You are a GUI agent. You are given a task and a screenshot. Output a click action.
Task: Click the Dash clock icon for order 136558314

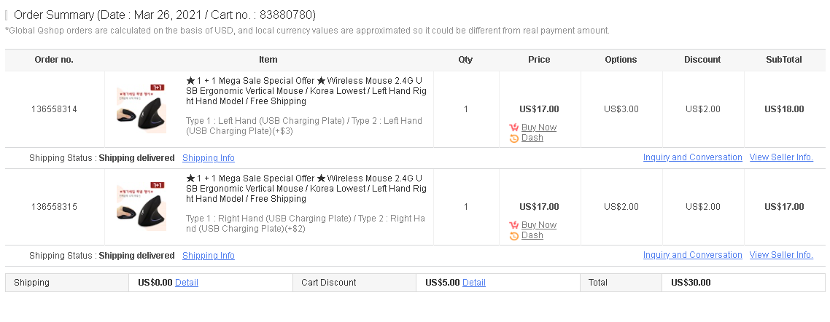[x=514, y=138]
